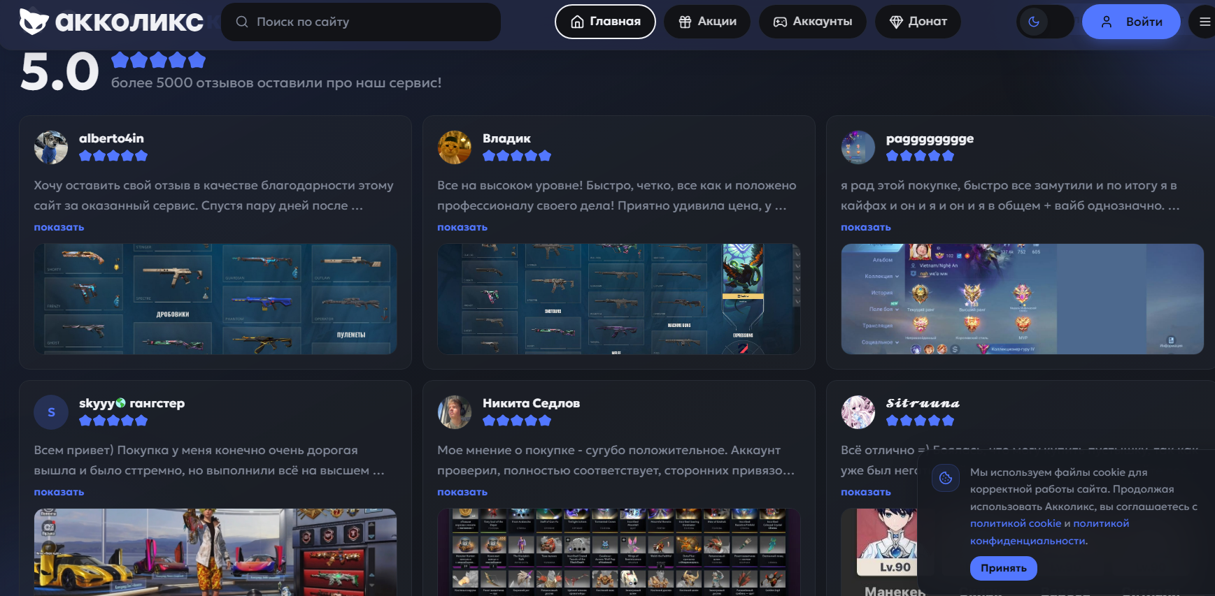Expand pagggggggge review with показать
This screenshot has width=1215, height=596.
tap(866, 227)
